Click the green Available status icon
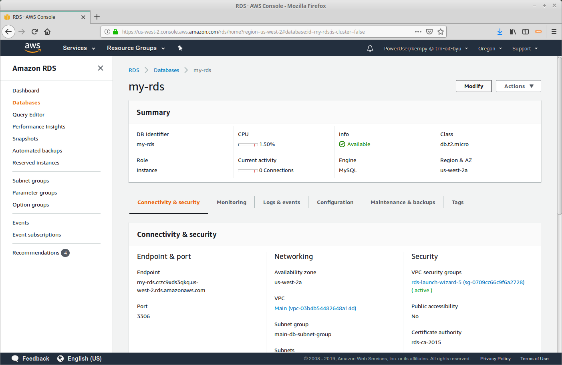Viewport: 562px width, 365px height. 342,144
